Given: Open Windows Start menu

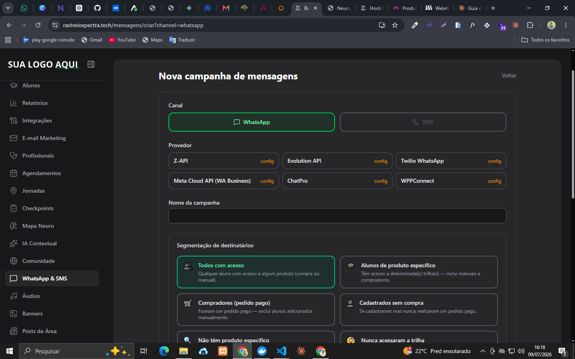Looking at the screenshot, I should pos(10,351).
